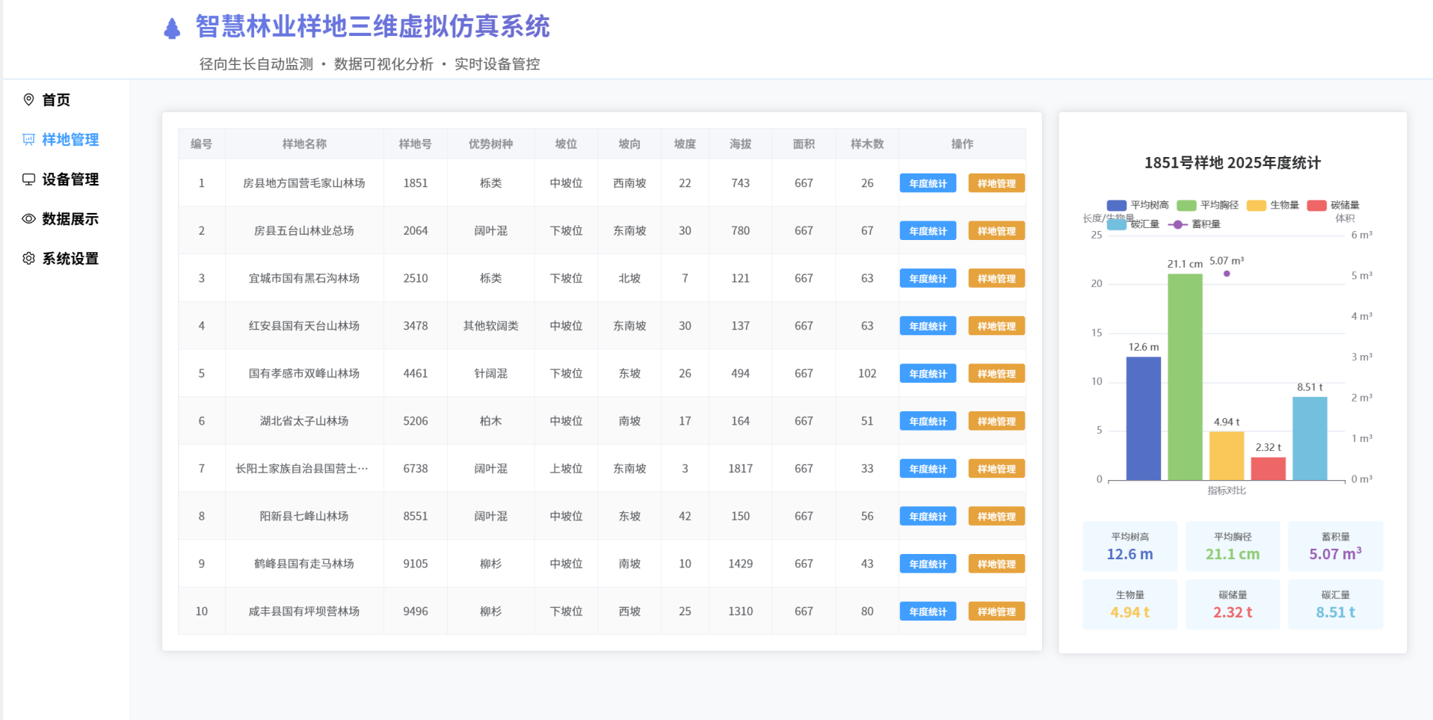Click 样地管理 button for 房县地方国营毛家山林场
Image resolution: width=1433 pixels, height=720 pixels.
point(996,183)
